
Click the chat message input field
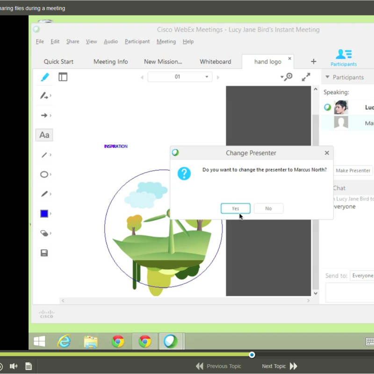pyautogui.click(x=350, y=293)
